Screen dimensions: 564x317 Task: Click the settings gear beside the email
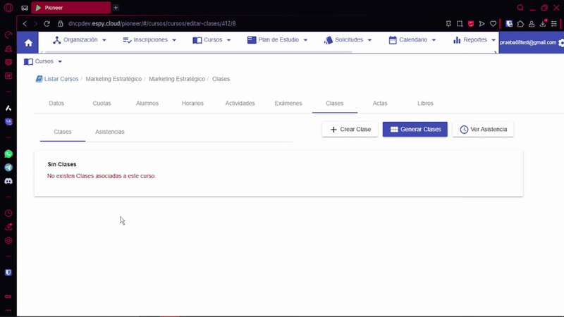(560, 43)
